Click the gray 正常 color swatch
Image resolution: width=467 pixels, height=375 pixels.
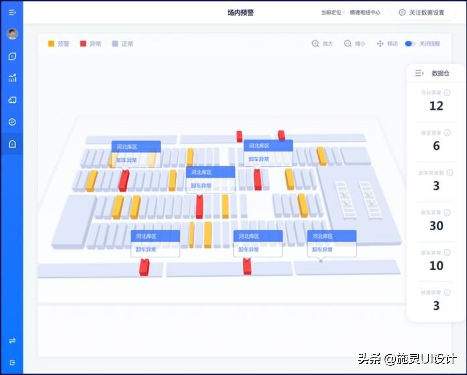pos(115,44)
